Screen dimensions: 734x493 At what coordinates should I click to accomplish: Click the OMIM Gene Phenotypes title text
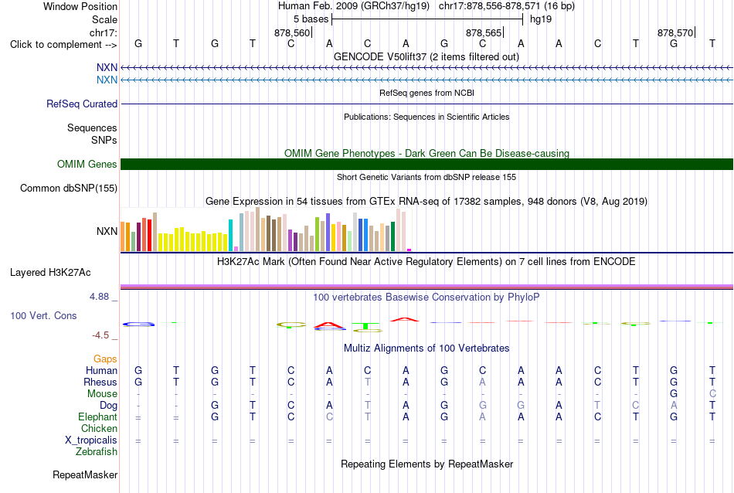(426, 153)
